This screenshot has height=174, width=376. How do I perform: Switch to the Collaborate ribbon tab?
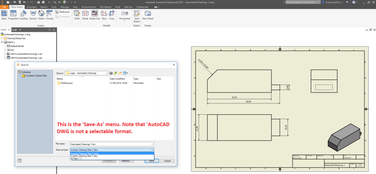pos(142,7)
